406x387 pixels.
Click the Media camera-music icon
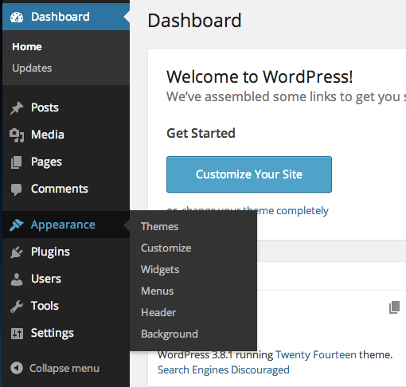(x=17, y=135)
